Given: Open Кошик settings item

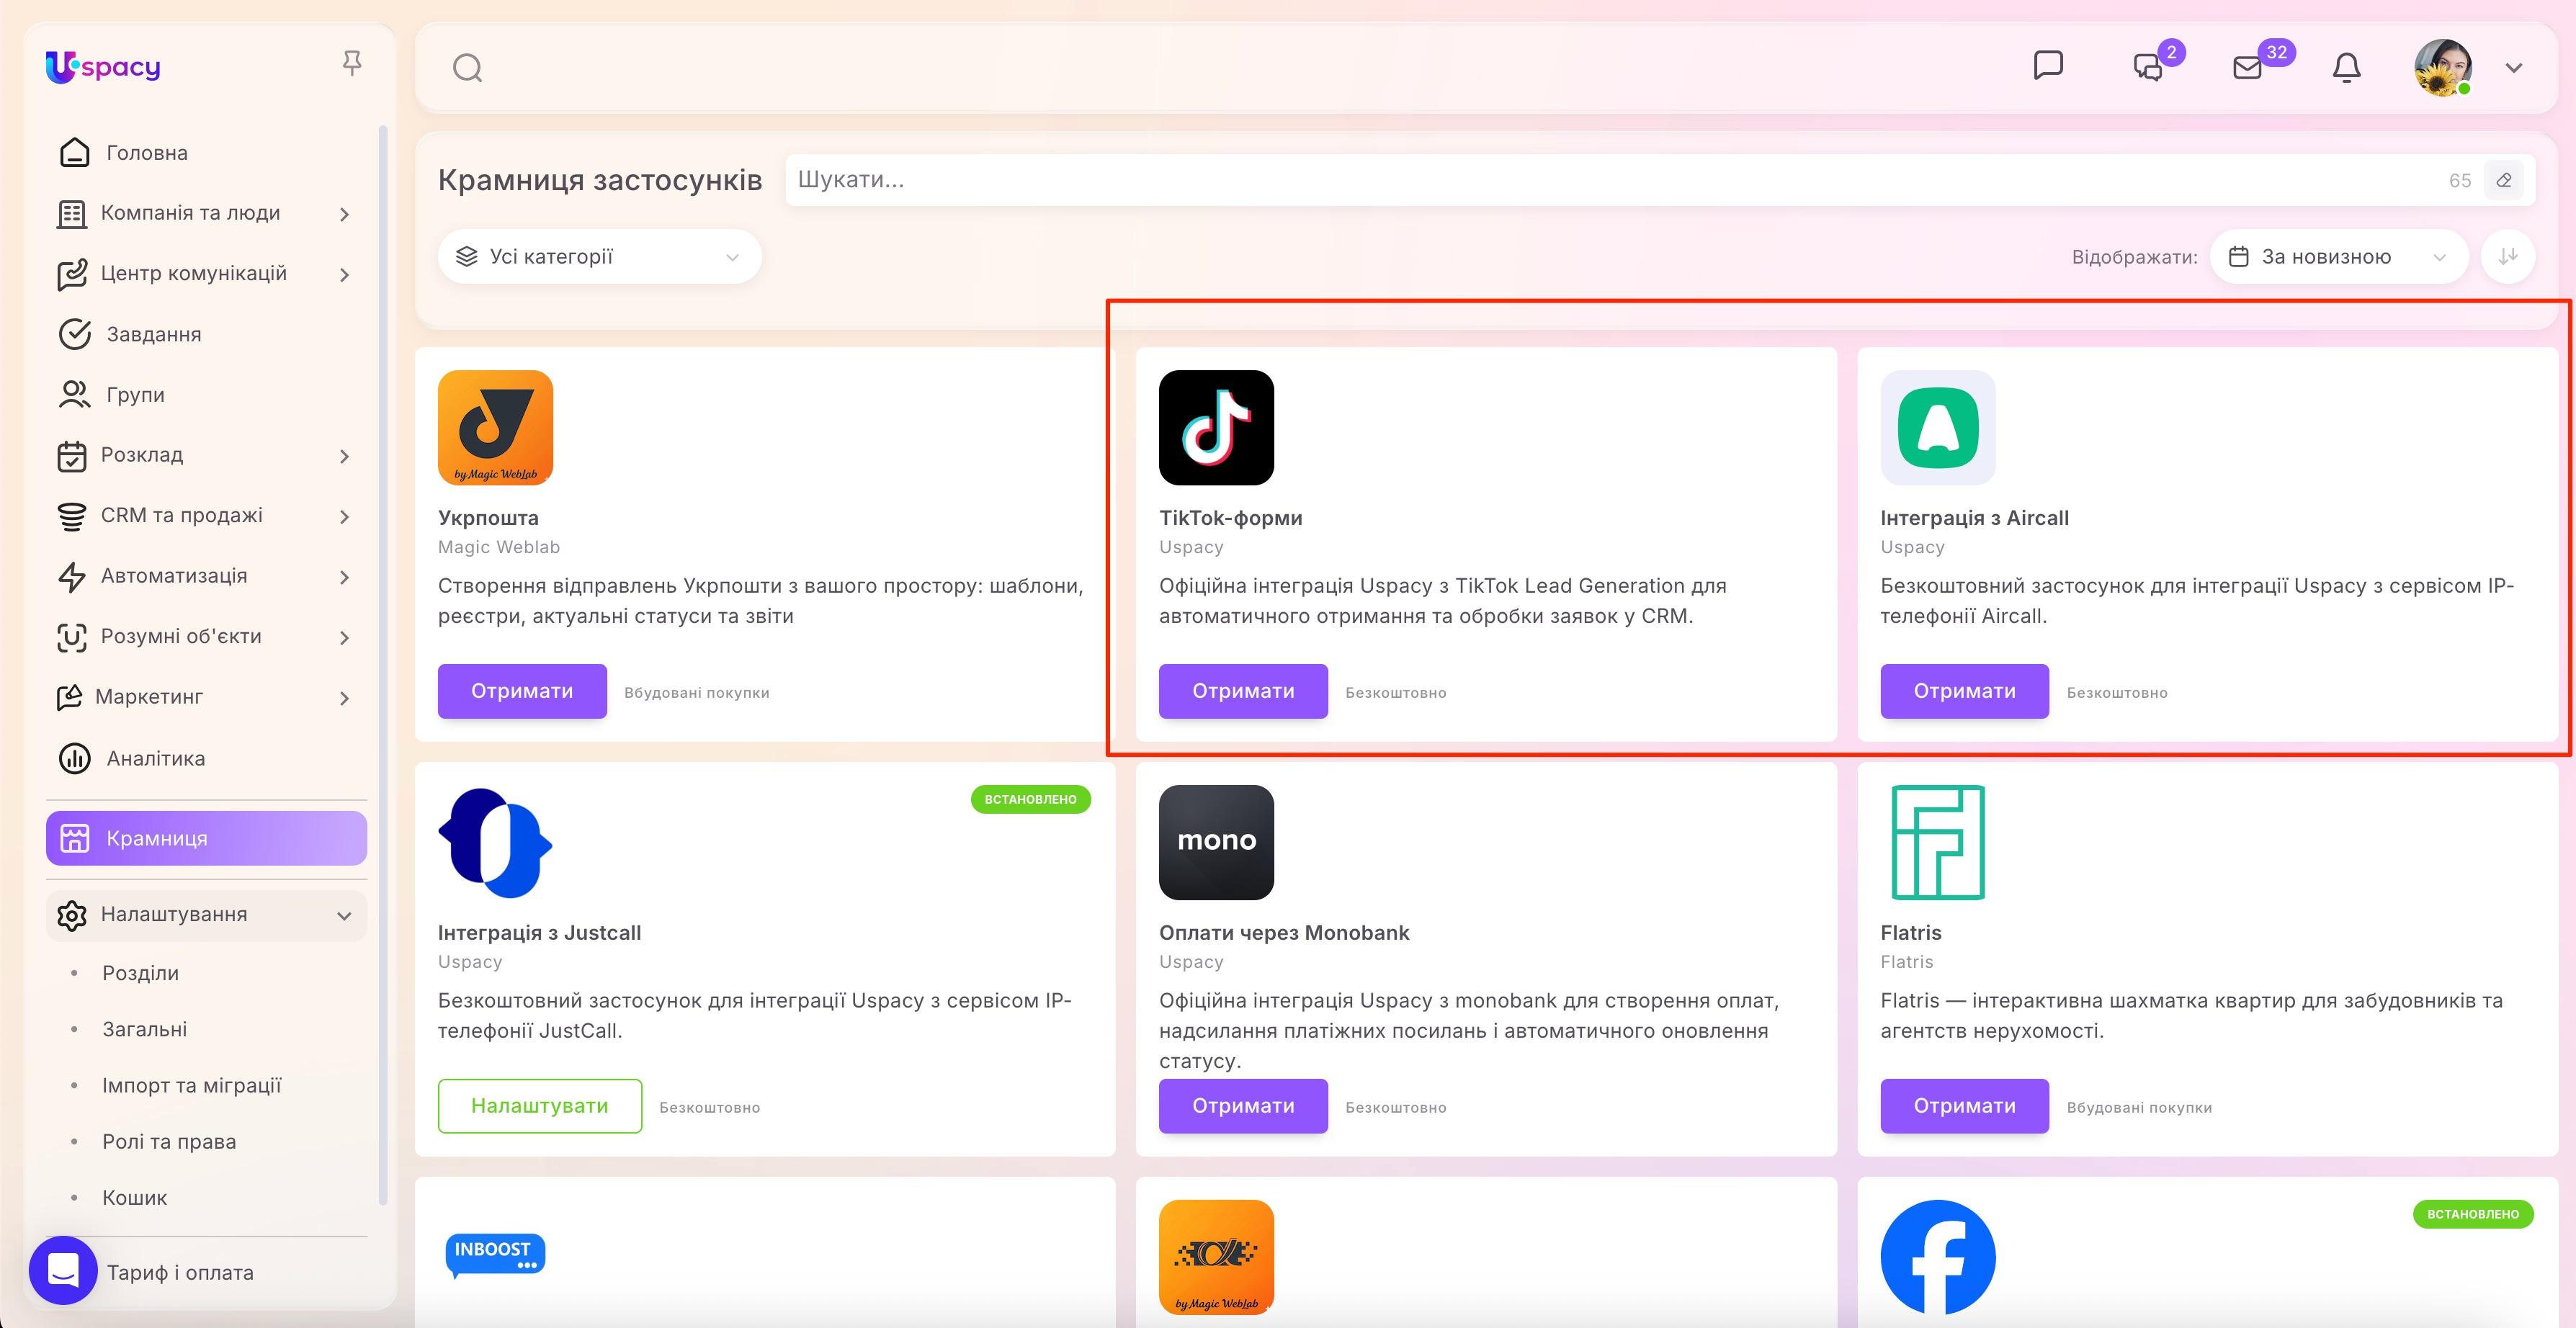Looking at the screenshot, I should click(134, 1197).
